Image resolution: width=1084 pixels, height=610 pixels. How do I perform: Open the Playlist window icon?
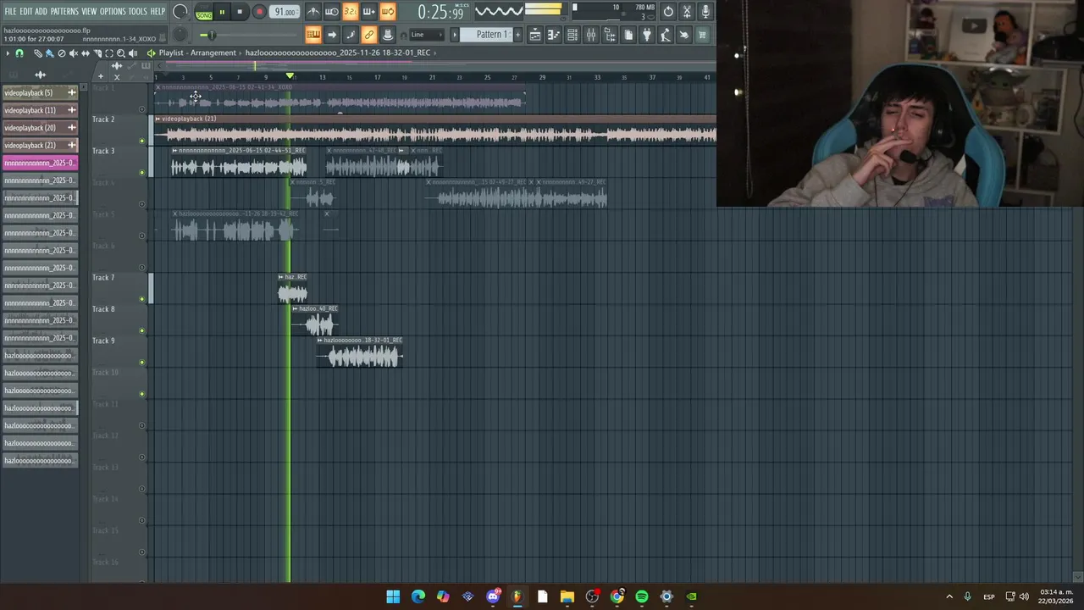[x=535, y=35]
